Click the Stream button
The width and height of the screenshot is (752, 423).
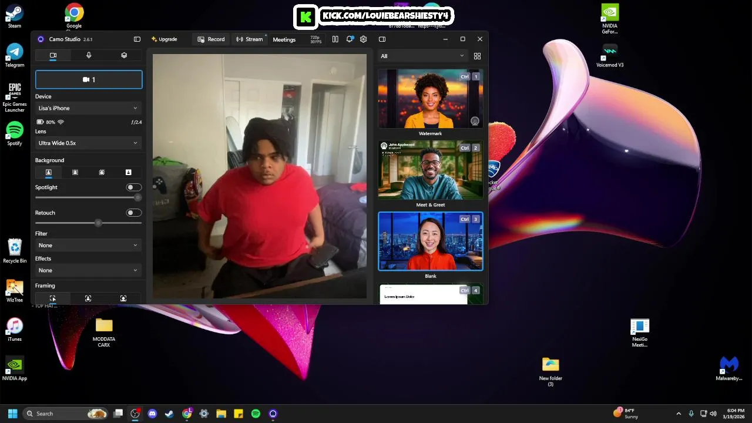pyautogui.click(x=250, y=39)
